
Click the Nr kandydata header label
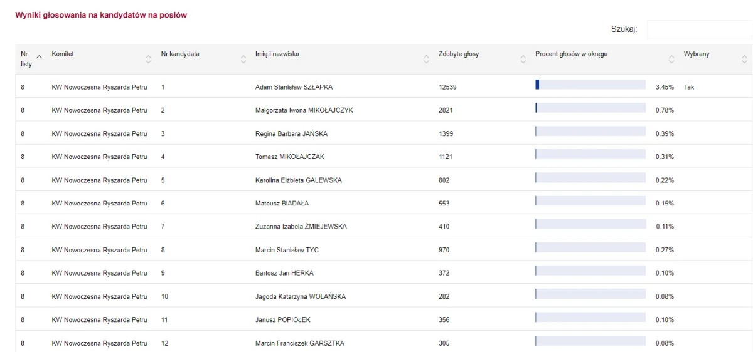coord(180,54)
